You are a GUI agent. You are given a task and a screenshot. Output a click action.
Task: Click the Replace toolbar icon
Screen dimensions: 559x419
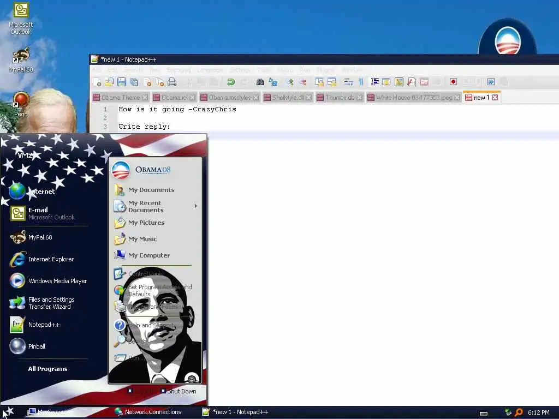[273, 82]
